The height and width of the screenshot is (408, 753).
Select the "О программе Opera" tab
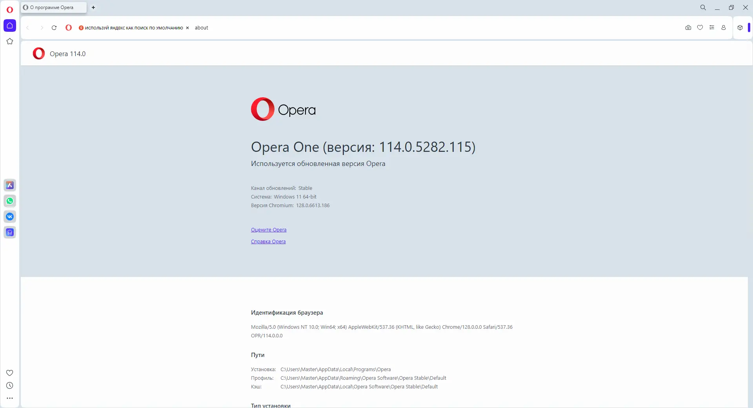(x=54, y=7)
